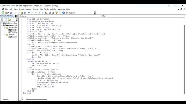Open the toolbar options overflow arrow

[x=95, y=13]
